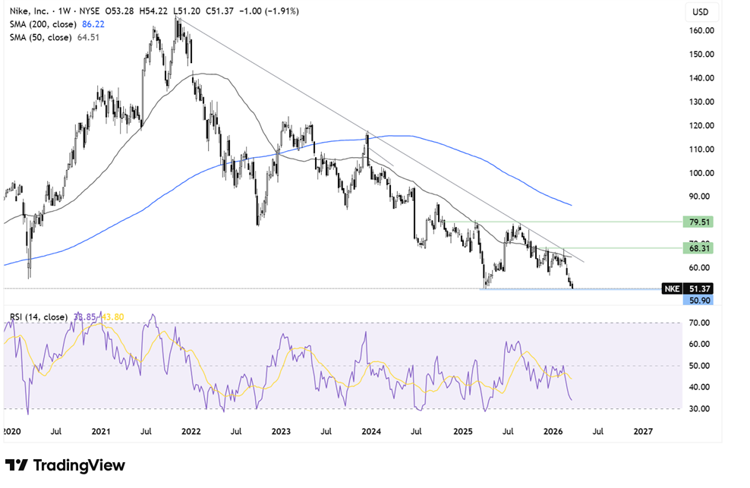The height and width of the screenshot is (488, 750).
Task: Click the 2021 time axis label
Action: (101, 432)
